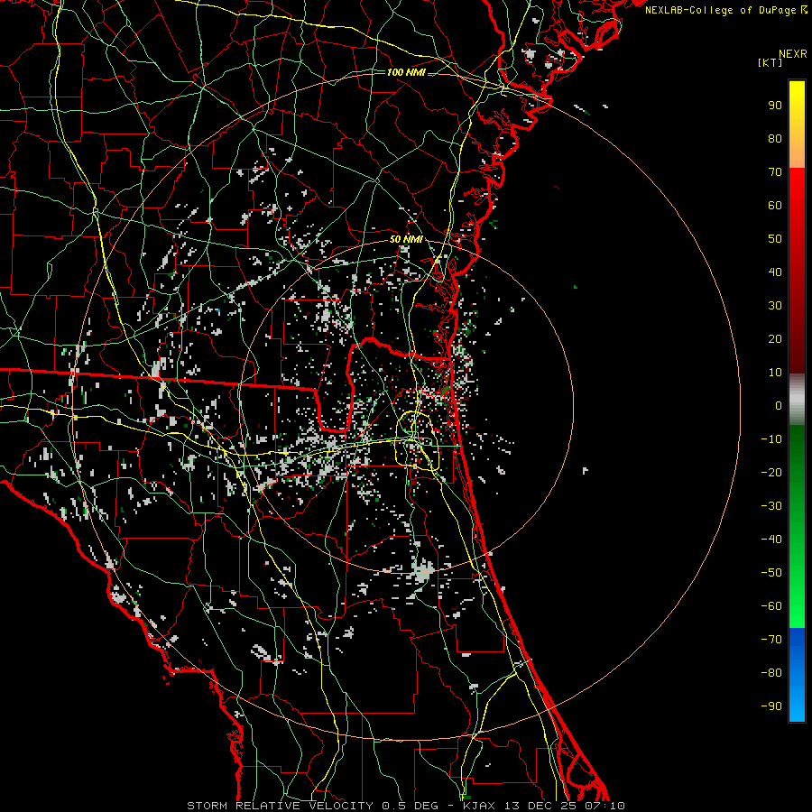Click the -10 value on the velocity scale
The image size is (812, 812).
click(x=771, y=439)
